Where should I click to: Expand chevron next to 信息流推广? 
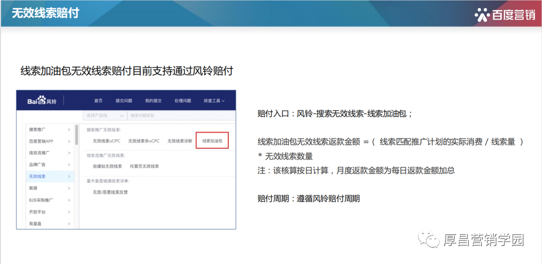click(69, 153)
